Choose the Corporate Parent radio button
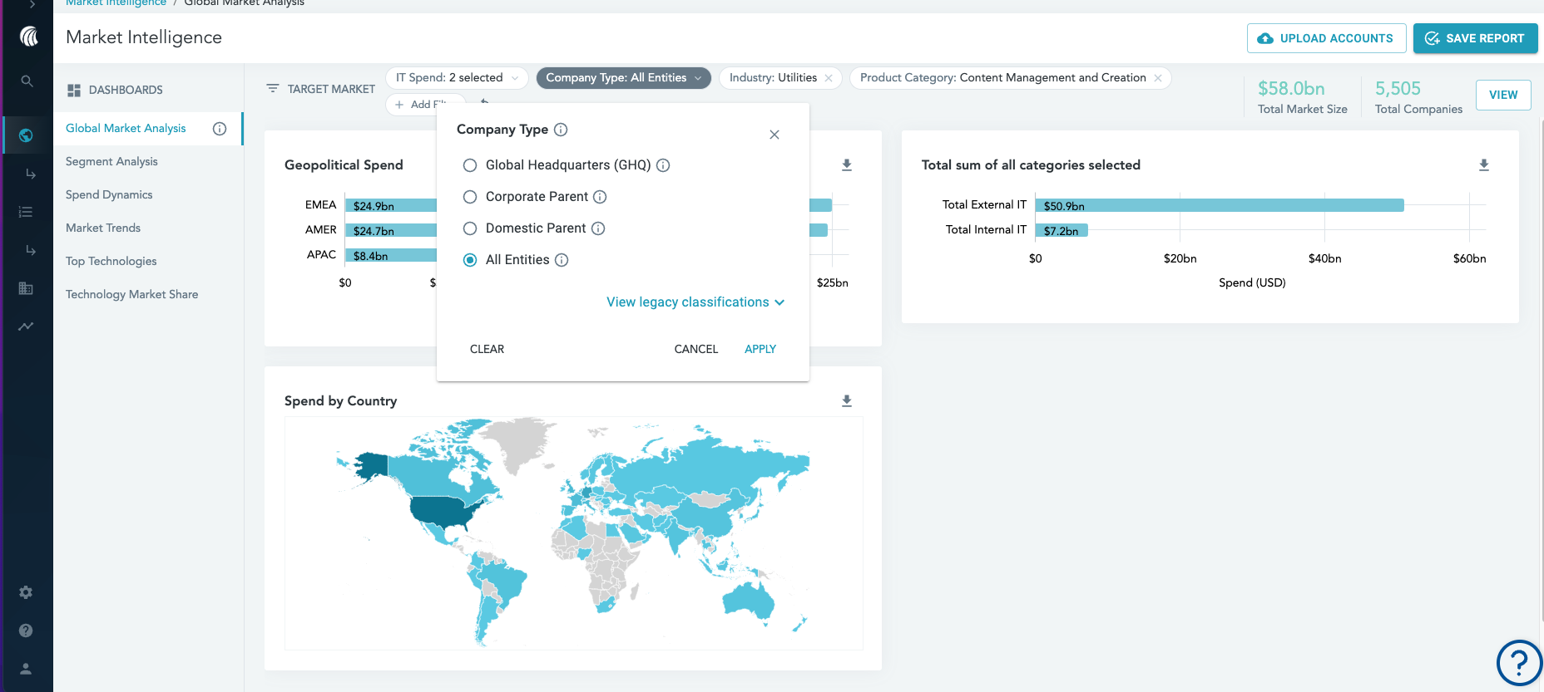The height and width of the screenshot is (692, 1544). tap(470, 197)
